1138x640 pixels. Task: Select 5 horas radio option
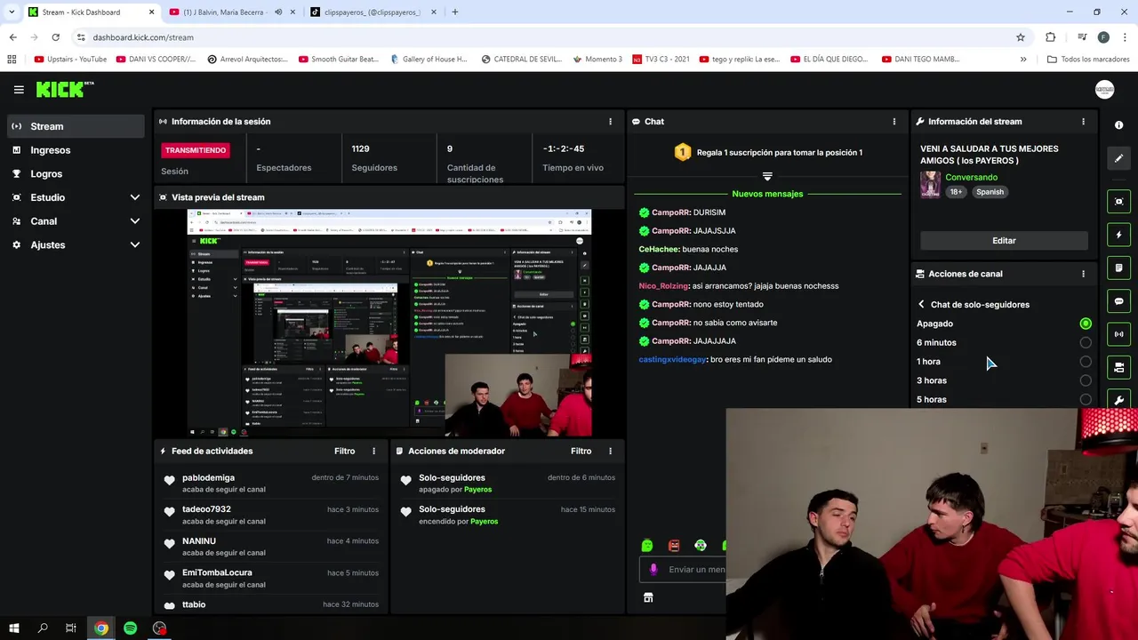coord(1086,399)
